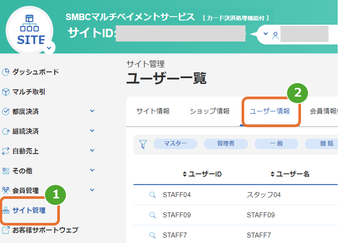Click magnifier icon beside STAFF7
The width and height of the screenshot is (339, 243).
152,235
